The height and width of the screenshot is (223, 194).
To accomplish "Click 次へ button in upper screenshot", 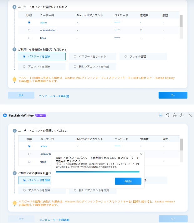I will (173, 95).
